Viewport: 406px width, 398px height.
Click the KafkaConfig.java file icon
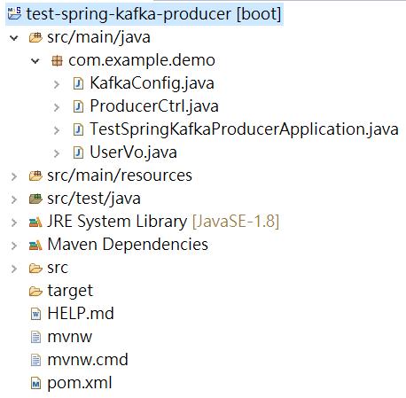tap(78, 83)
